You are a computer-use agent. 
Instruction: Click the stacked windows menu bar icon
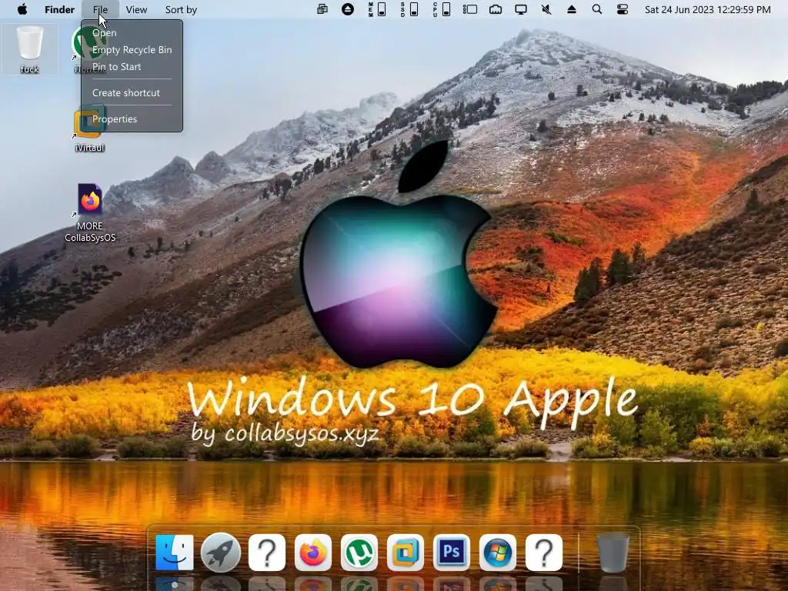[322, 9]
